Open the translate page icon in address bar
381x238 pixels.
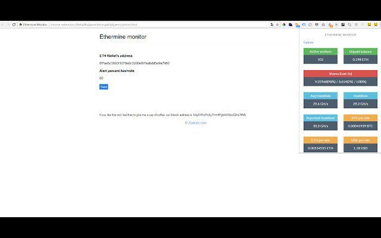point(272,24)
